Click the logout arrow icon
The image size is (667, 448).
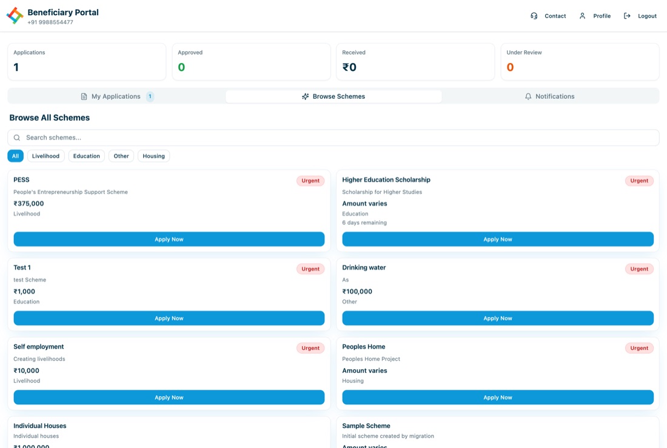click(627, 16)
